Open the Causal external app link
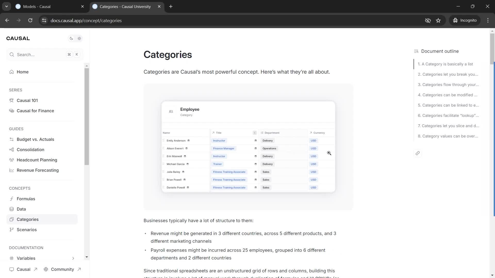The width and height of the screenshot is (495, 278). [23, 270]
